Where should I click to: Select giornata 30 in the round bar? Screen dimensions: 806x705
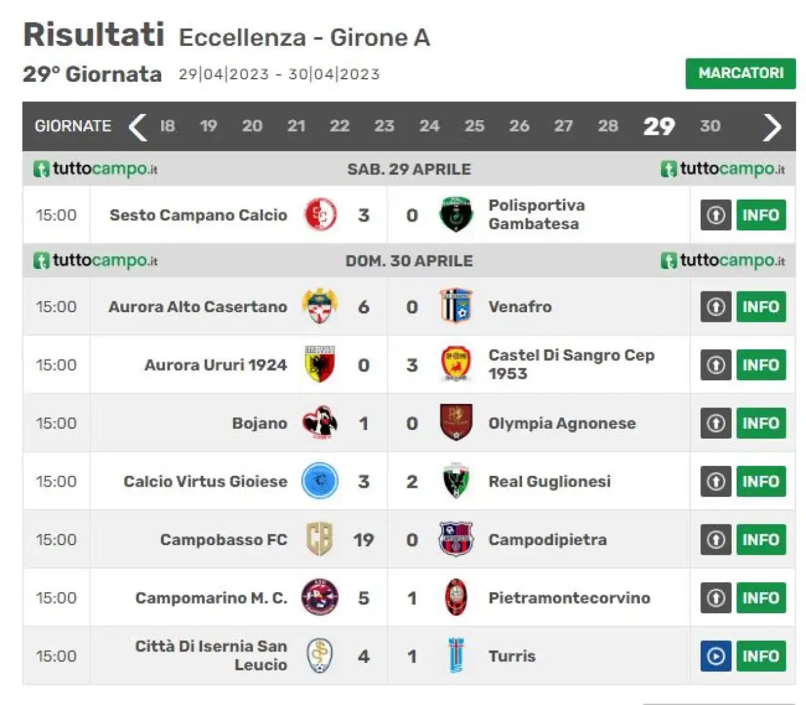click(710, 126)
